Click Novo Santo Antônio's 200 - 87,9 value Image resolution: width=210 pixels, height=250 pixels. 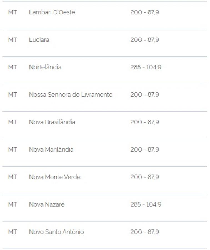(x=144, y=232)
